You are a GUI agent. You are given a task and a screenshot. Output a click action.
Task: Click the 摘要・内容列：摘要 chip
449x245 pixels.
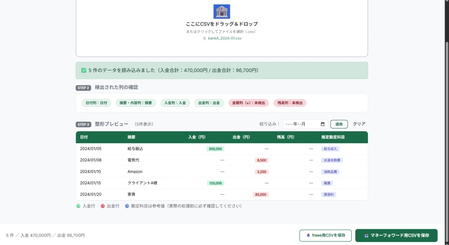pos(136,103)
